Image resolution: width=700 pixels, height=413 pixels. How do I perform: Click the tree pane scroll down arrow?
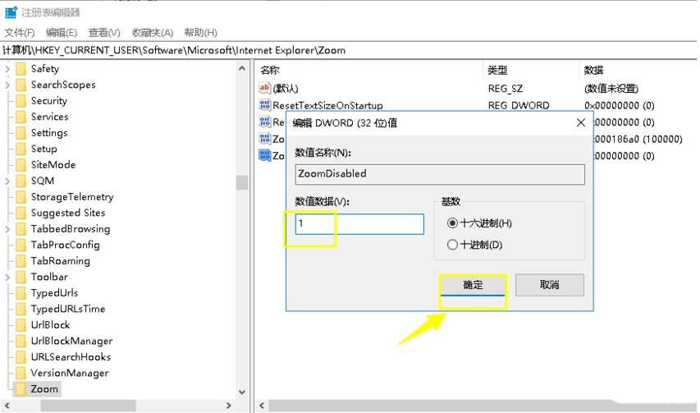point(242,392)
